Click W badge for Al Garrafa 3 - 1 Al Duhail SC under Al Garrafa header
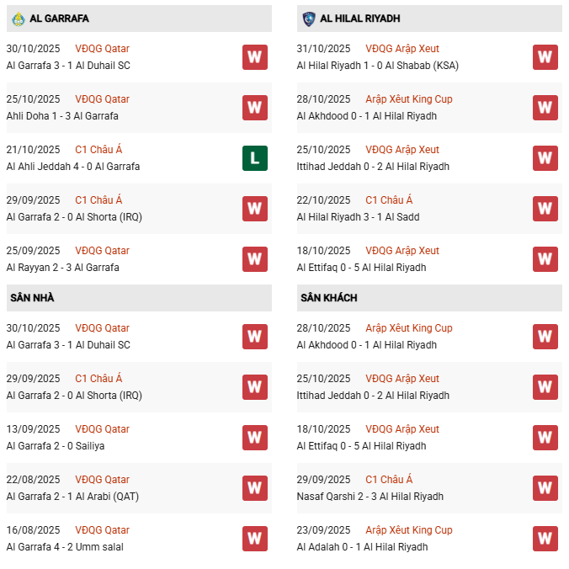 [255, 57]
